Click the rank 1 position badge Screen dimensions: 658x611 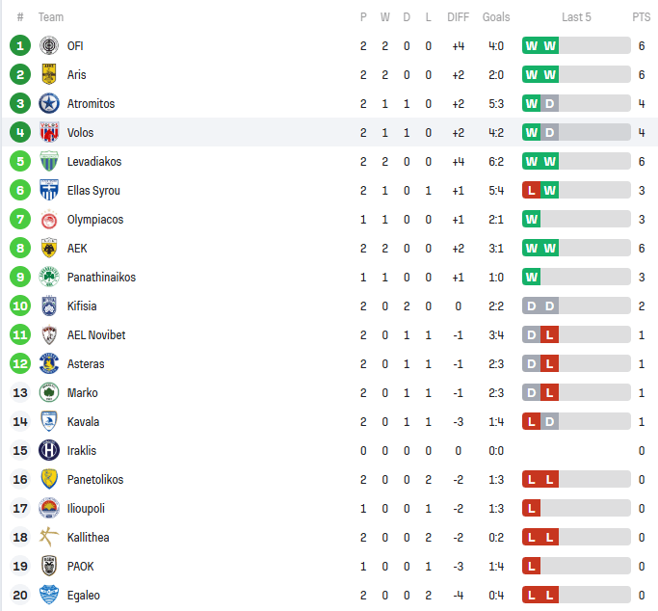[20, 45]
